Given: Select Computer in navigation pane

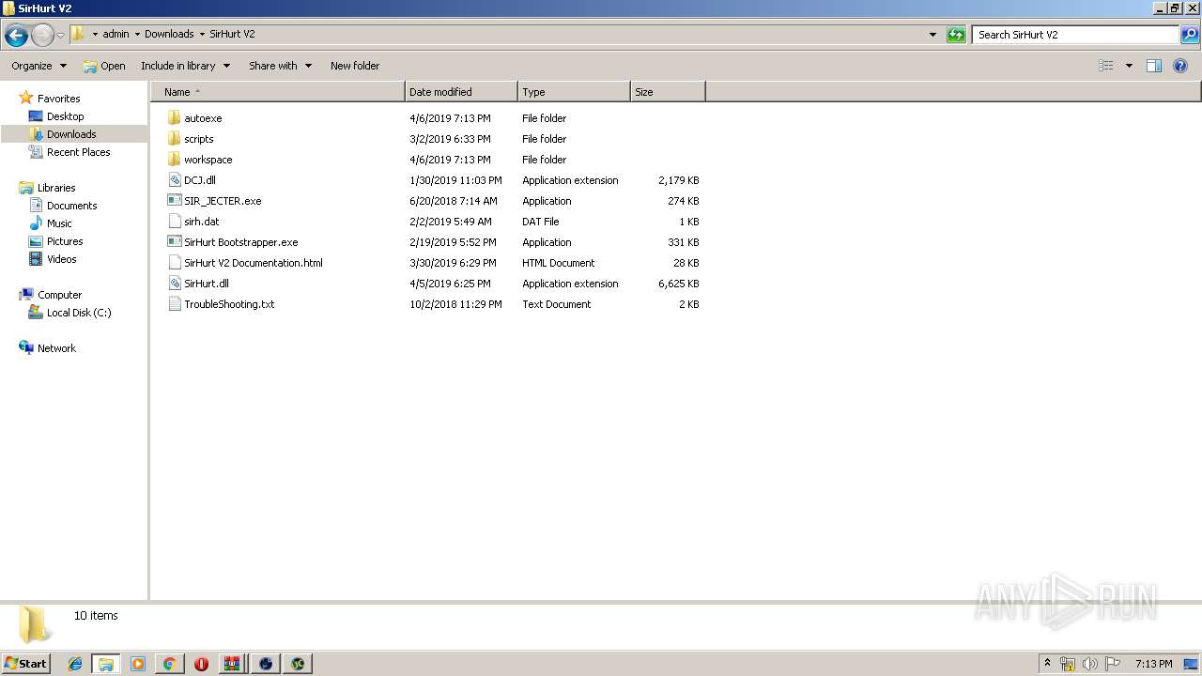Looking at the screenshot, I should [x=59, y=295].
